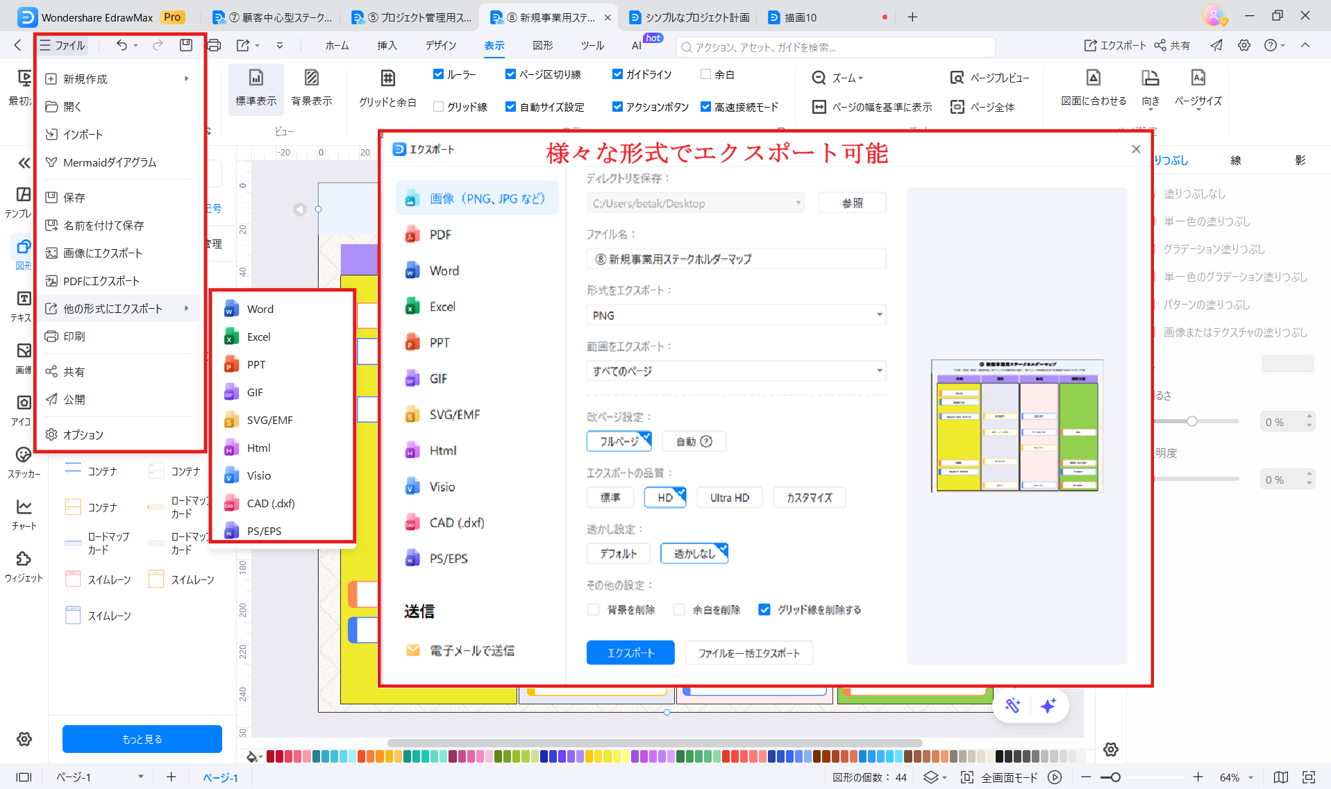Click the play presentation icon in status bar

(1055, 777)
